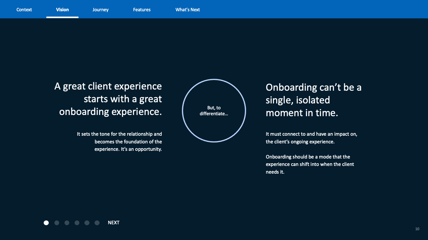Click the underline beneath the Vision tab

[x=62, y=17]
